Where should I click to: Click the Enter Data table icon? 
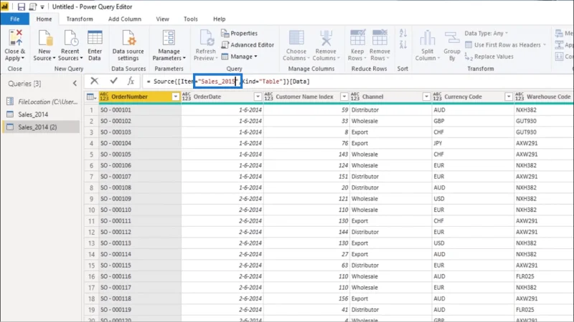pos(95,38)
